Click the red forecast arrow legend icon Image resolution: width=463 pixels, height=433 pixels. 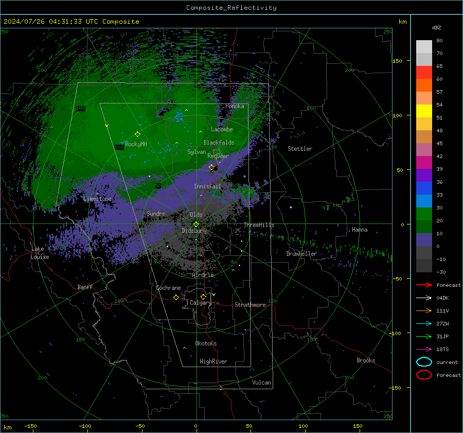coord(424,285)
